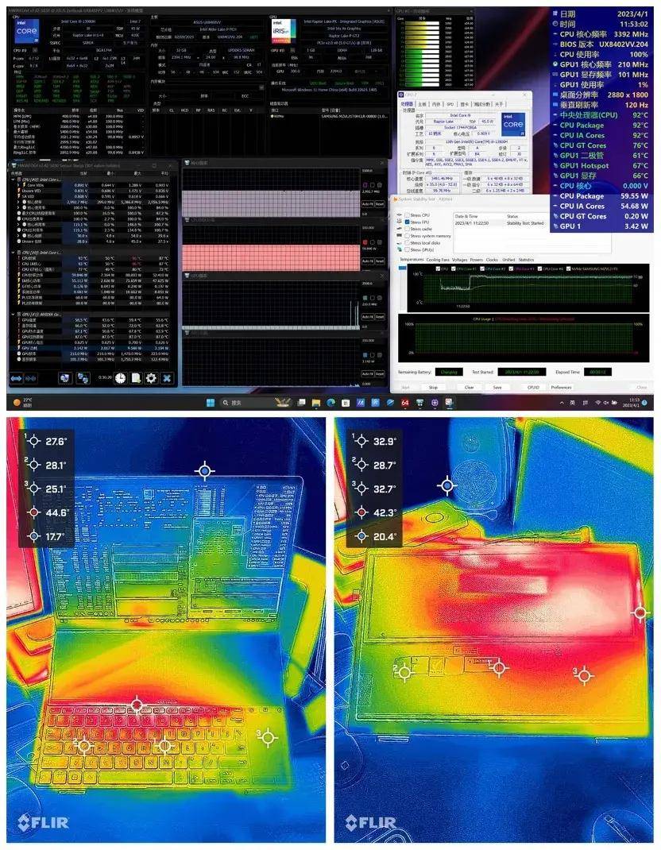Click the Preferences button in stability test

(x=562, y=388)
